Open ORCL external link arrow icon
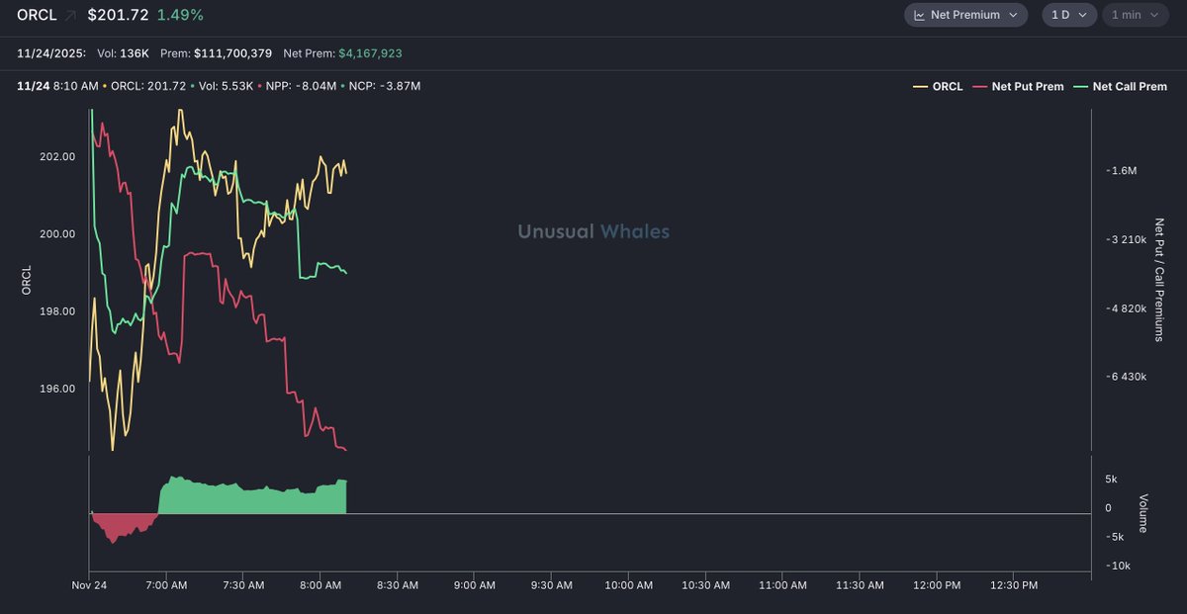 (71, 16)
